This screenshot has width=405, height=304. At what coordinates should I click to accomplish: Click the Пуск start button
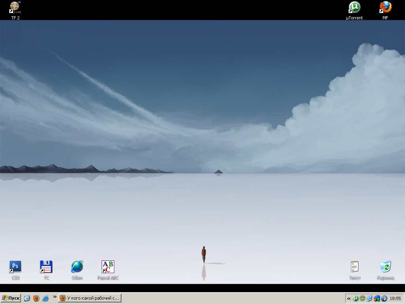click(11, 298)
